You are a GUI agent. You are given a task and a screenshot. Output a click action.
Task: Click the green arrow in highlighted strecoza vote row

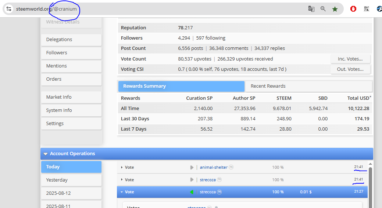coord(192,192)
